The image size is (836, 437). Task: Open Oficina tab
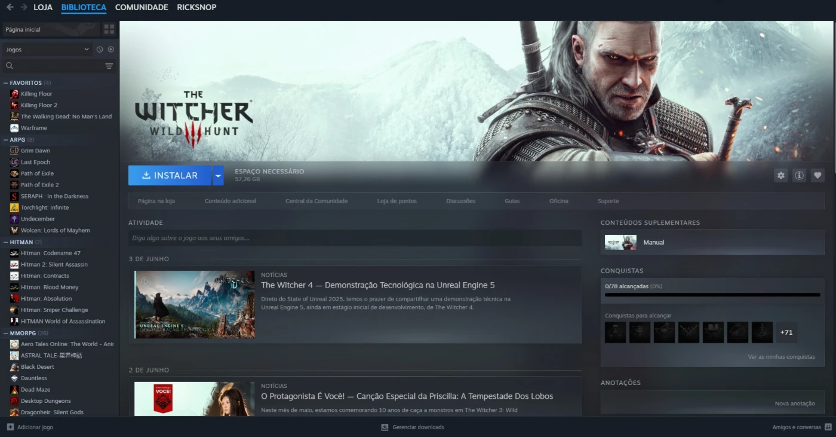pos(559,201)
